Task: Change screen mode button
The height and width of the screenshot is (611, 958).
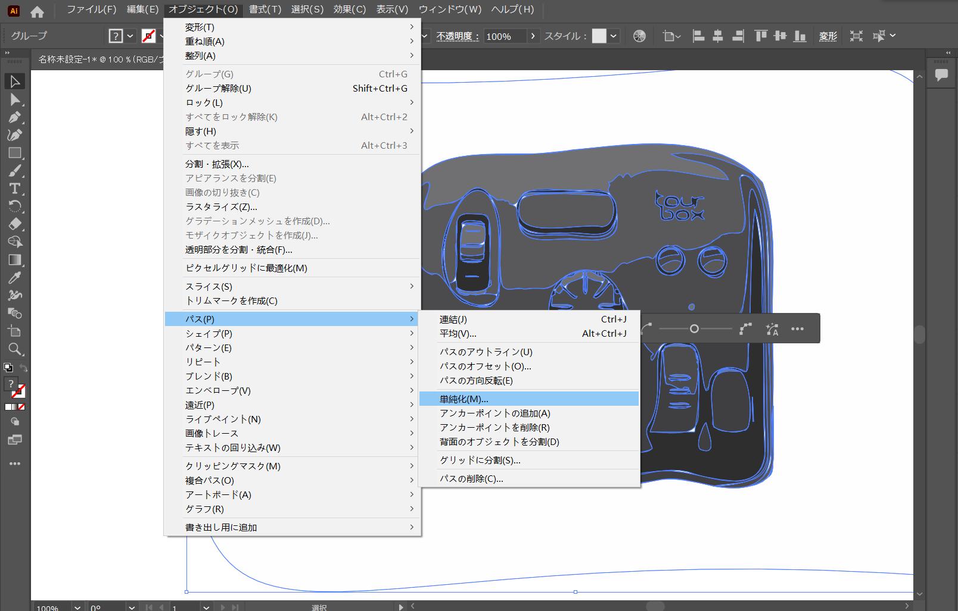Action: [15, 440]
